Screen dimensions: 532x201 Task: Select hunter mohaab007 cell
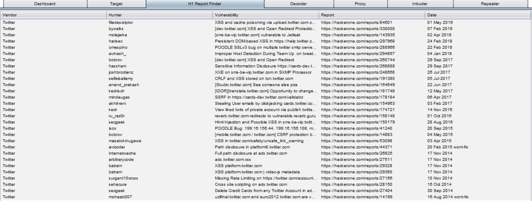coord(159,197)
